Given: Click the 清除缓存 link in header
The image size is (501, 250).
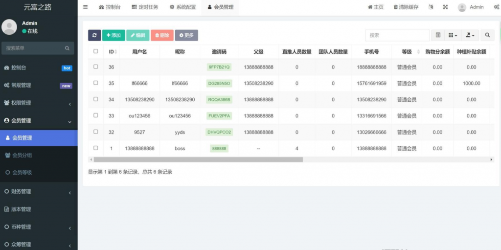Looking at the screenshot, I should click(x=406, y=7).
